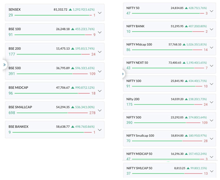Image resolution: width=220 pixels, height=180 pixels.
Task: Click the BSE MIDCAP up-triangle gain indicator
Action: 73,88
